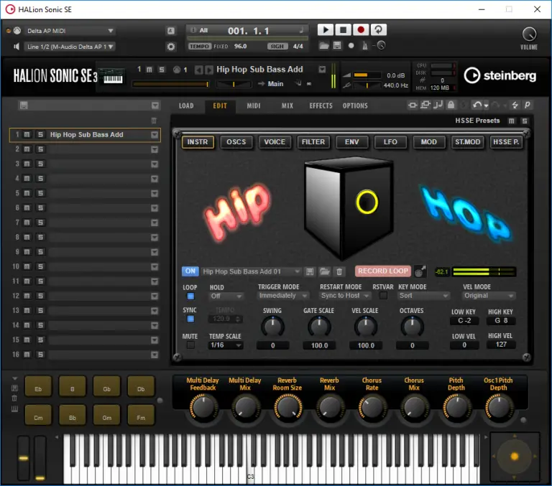Toggle the arpeggiator ON button
552x486 pixels.
click(x=190, y=271)
